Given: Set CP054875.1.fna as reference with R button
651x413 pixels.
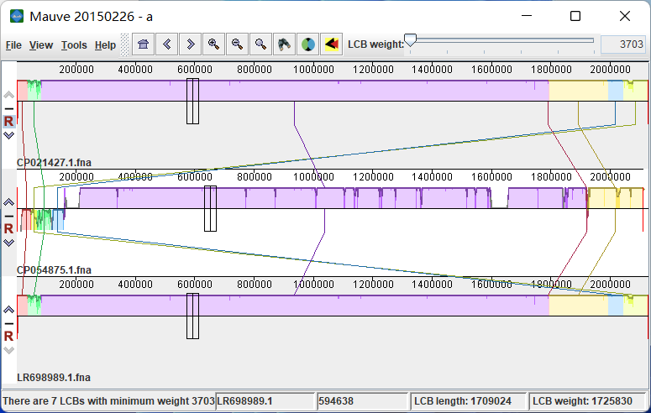Looking at the screenshot, I should pyautogui.click(x=8, y=228).
